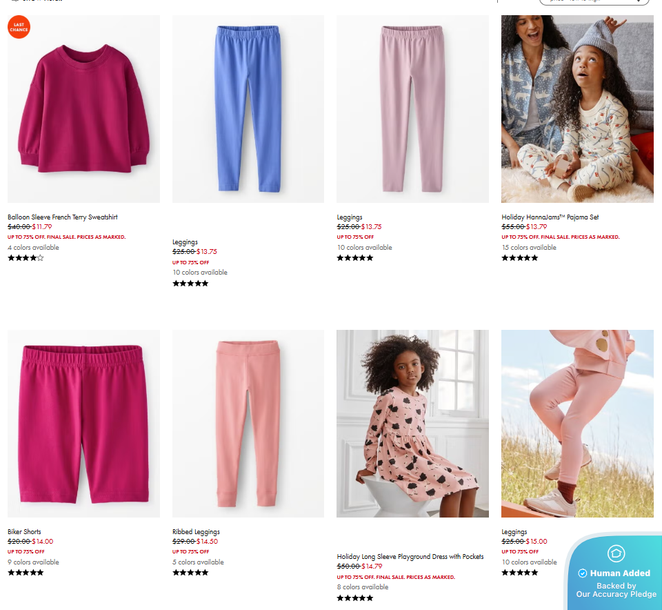
Task: Click the blue checkmark beside Human Added
Action: click(x=583, y=573)
